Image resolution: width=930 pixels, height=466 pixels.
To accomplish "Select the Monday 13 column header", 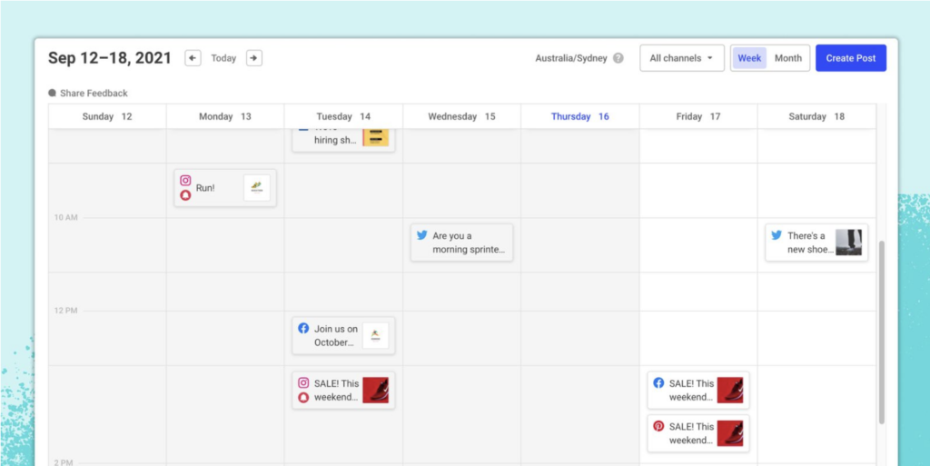I will tap(225, 116).
